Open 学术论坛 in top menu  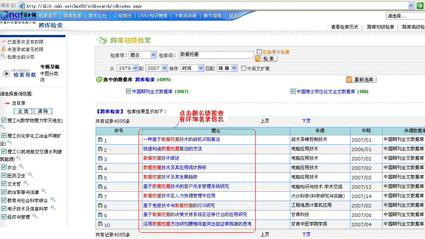click(x=97, y=16)
